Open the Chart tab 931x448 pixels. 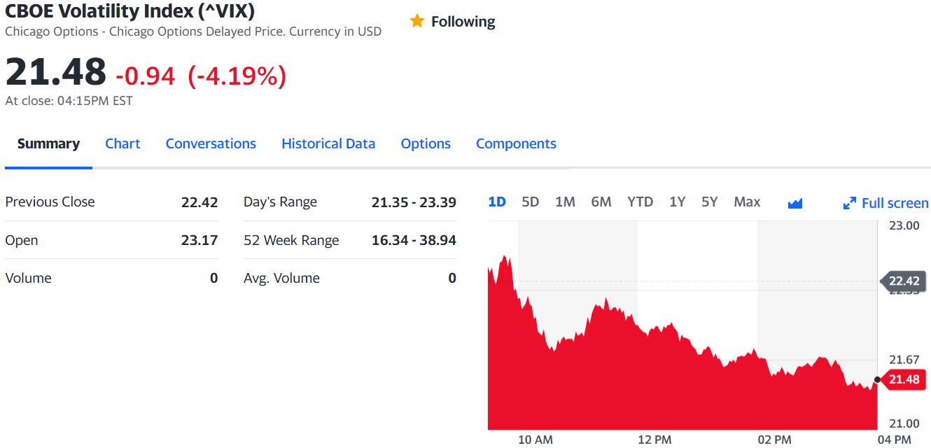coord(122,143)
